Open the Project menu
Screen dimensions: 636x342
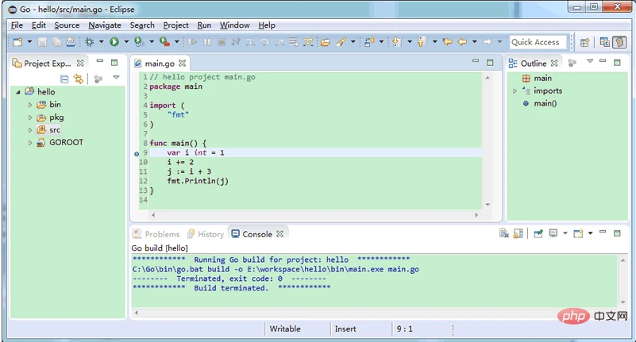click(175, 25)
